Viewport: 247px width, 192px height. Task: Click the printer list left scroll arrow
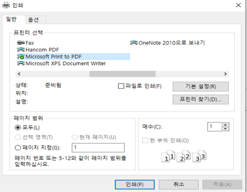point(19,74)
